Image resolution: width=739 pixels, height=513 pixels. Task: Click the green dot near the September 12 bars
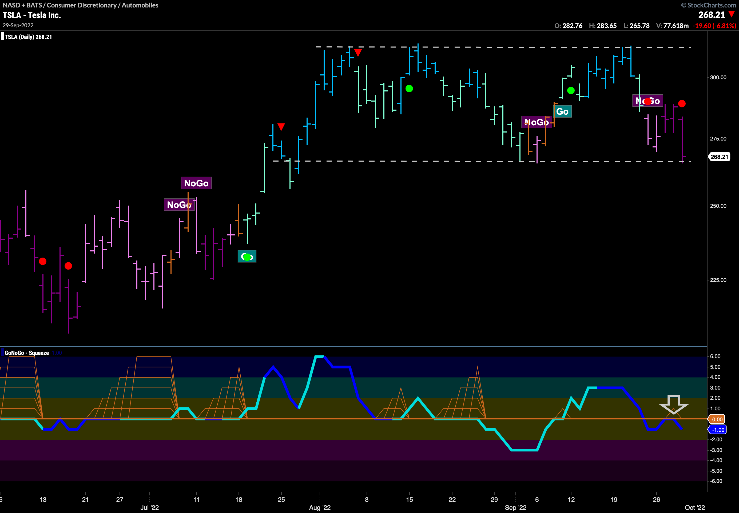(571, 91)
